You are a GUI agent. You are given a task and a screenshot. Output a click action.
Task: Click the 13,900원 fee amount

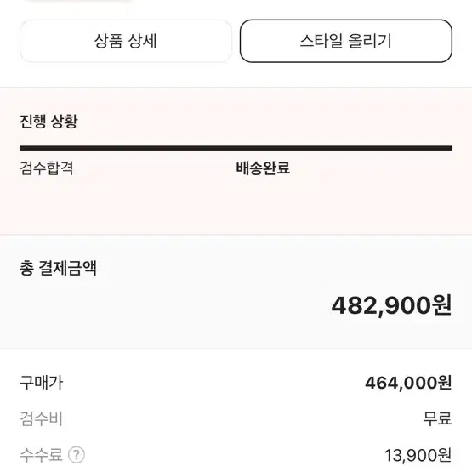point(418,455)
